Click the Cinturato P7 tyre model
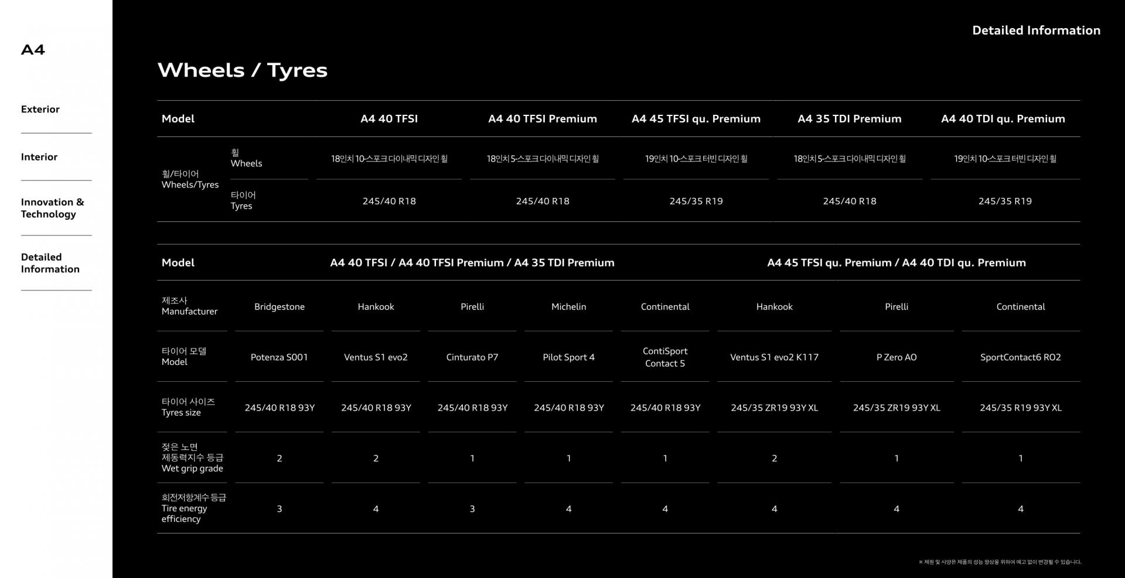The width and height of the screenshot is (1125, 578). (472, 357)
